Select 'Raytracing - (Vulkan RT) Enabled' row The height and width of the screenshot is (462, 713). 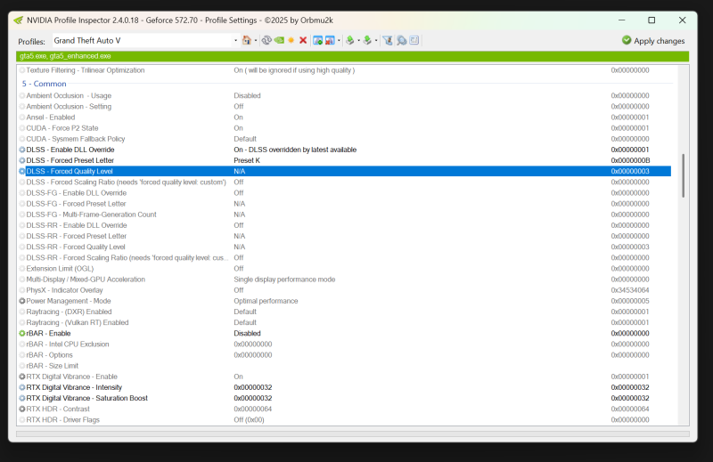(x=345, y=322)
